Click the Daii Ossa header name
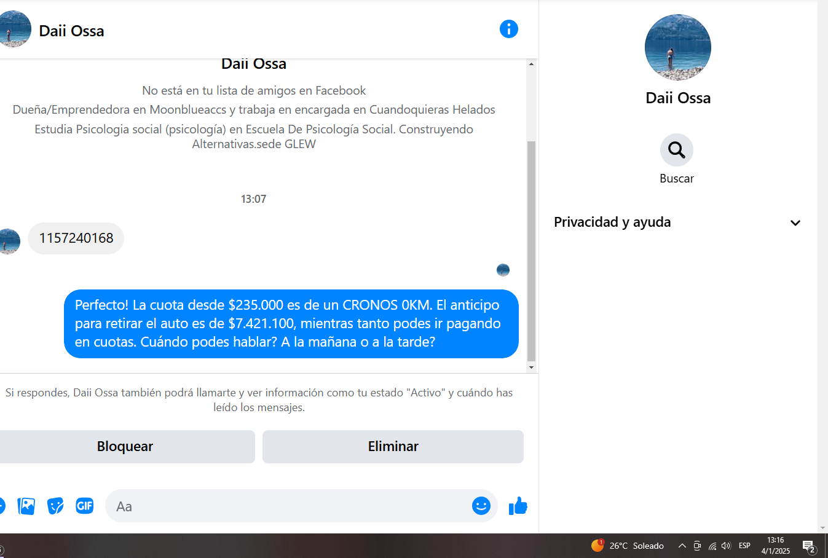Viewport: 828px width, 558px height. [x=71, y=31]
